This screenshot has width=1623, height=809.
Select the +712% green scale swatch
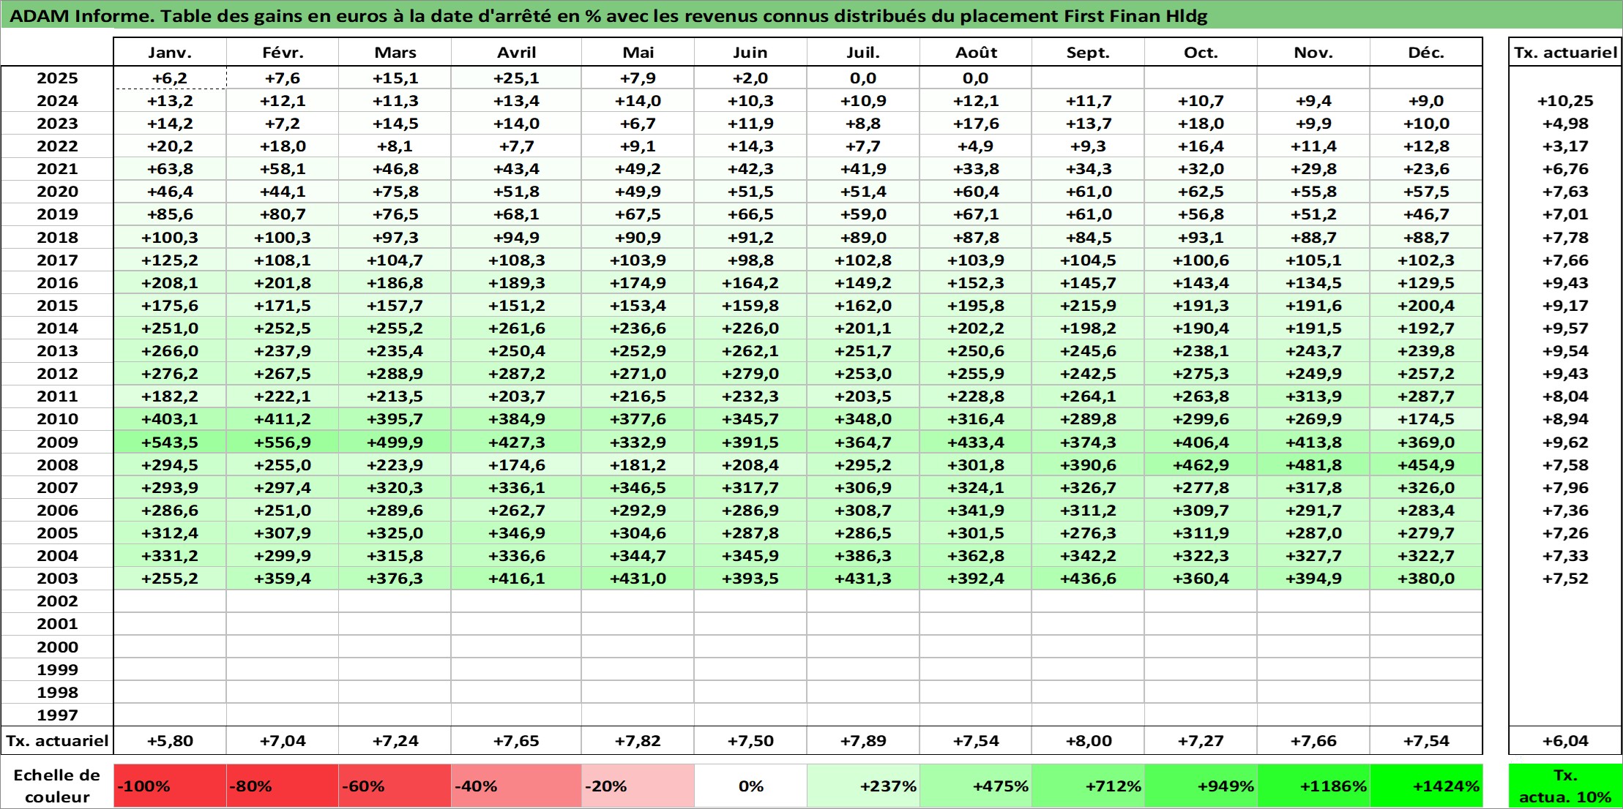coord(1088,786)
